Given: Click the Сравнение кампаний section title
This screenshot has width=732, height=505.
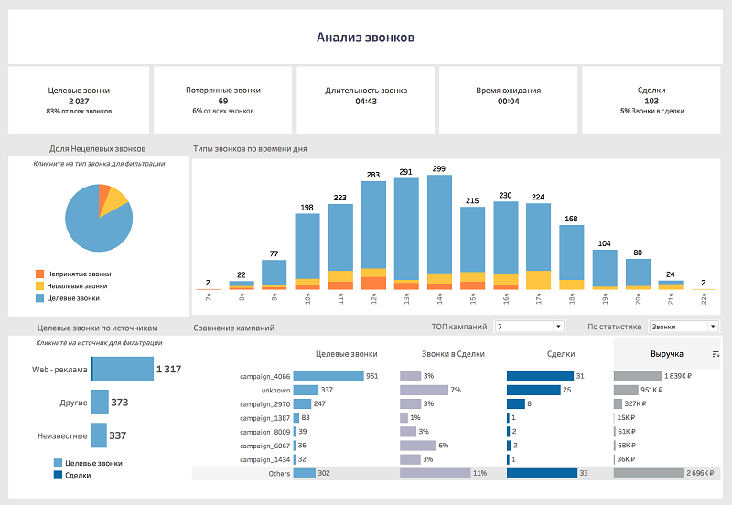Looking at the screenshot, I should pyautogui.click(x=233, y=328).
